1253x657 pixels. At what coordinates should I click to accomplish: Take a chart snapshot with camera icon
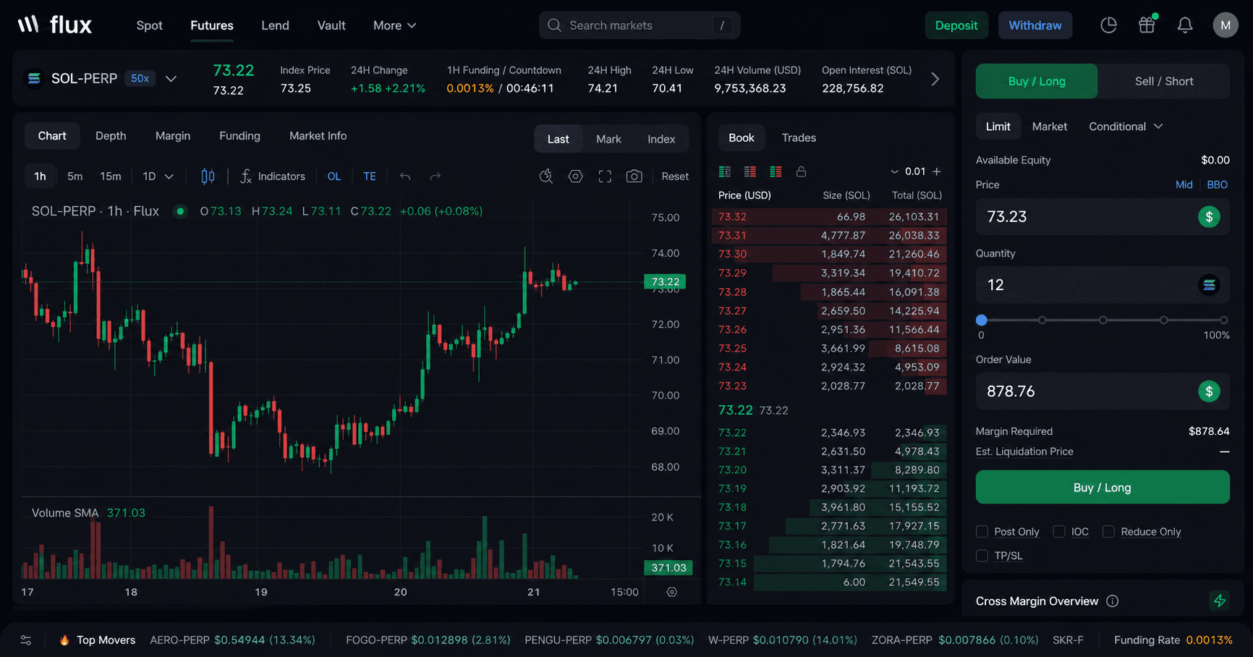click(634, 177)
